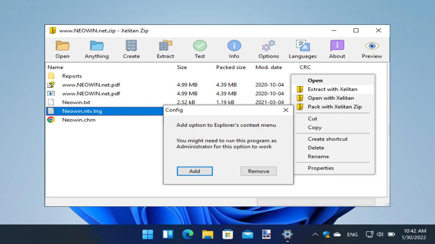This screenshot has height=244, width=435.
Task: Click the Windows Security shield tray icon
Action: 326,234
